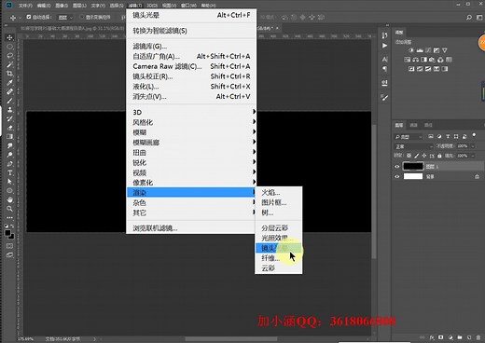Hide the 图层 1 layer eye
This screenshot has width=485, height=343.
[x=397, y=167]
